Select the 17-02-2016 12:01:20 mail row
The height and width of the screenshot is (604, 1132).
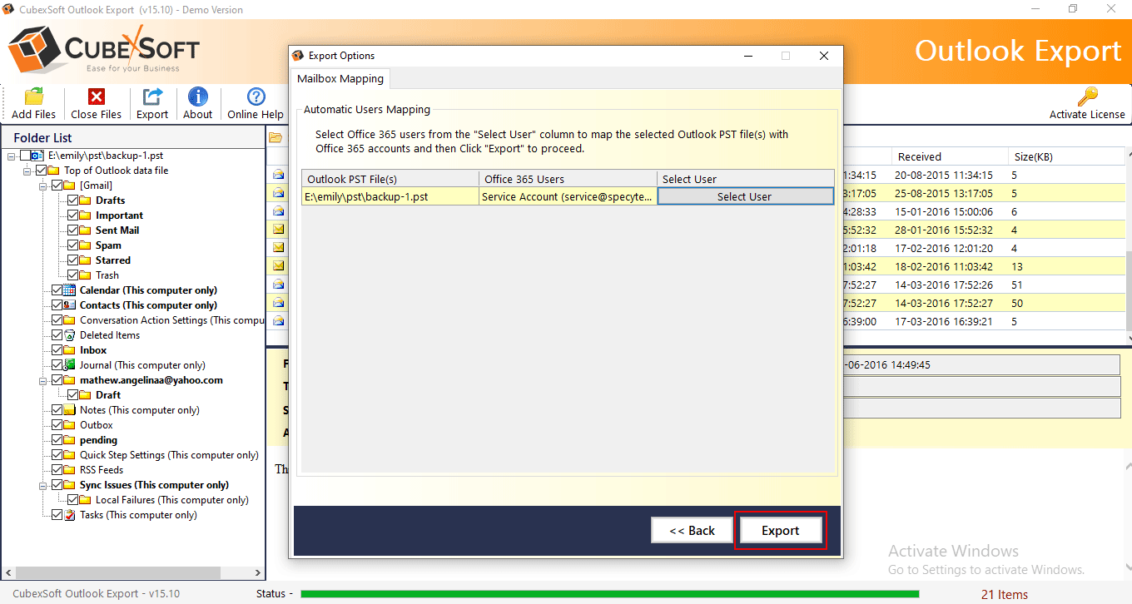[x=982, y=248]
